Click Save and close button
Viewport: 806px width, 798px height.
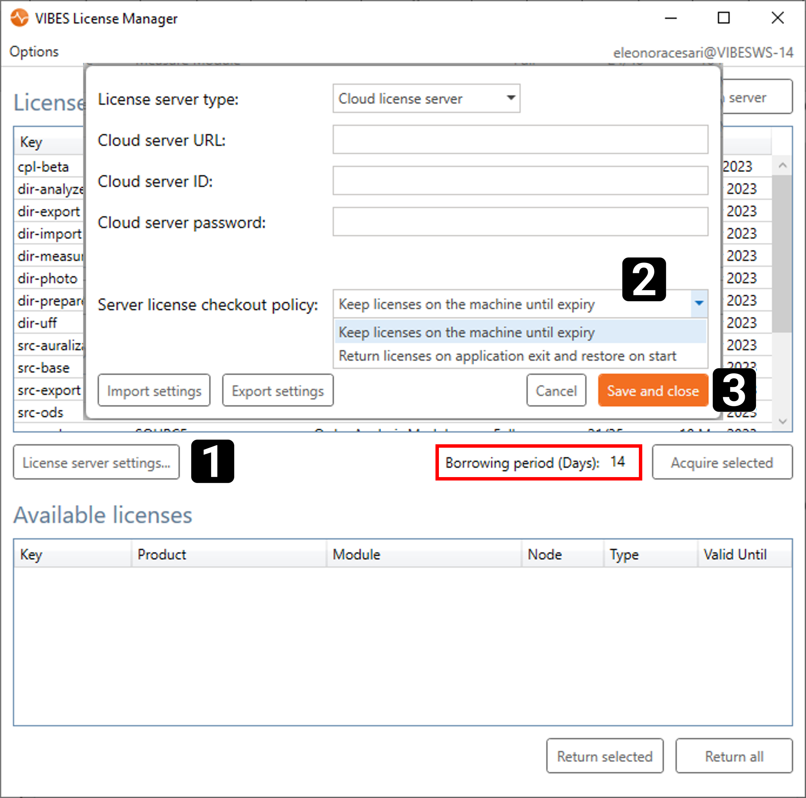click(x=653, y=390)
